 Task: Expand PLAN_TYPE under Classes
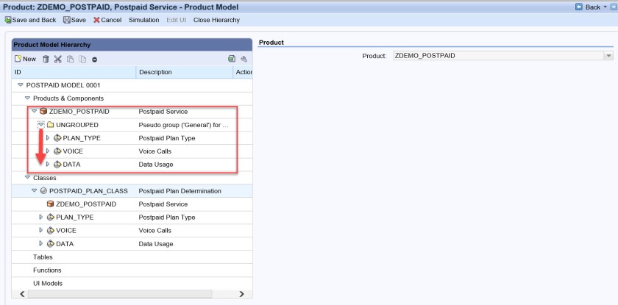(x=41, y=218)
